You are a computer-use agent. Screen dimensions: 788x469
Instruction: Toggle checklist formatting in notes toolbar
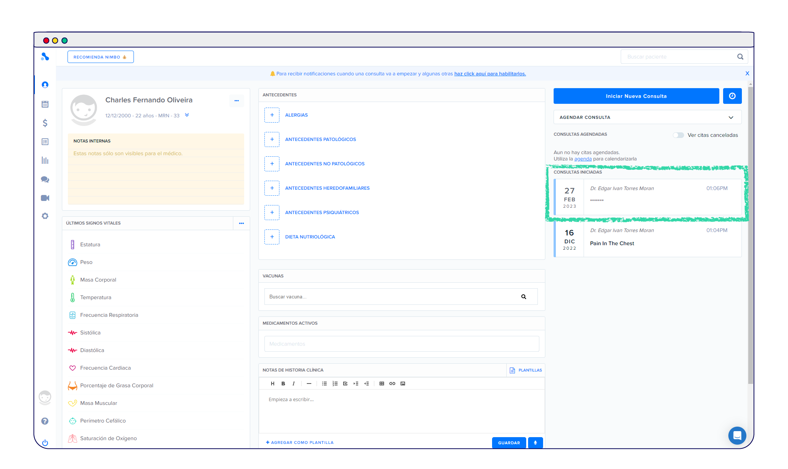(345, 384)
